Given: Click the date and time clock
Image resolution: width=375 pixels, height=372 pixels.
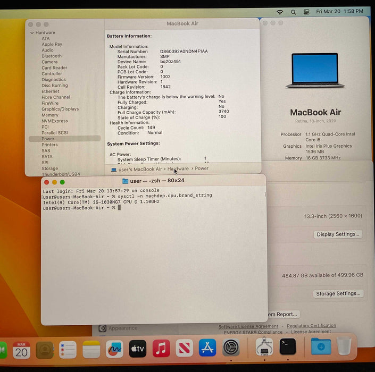Looking at the screenshot, I should point(339,11).
